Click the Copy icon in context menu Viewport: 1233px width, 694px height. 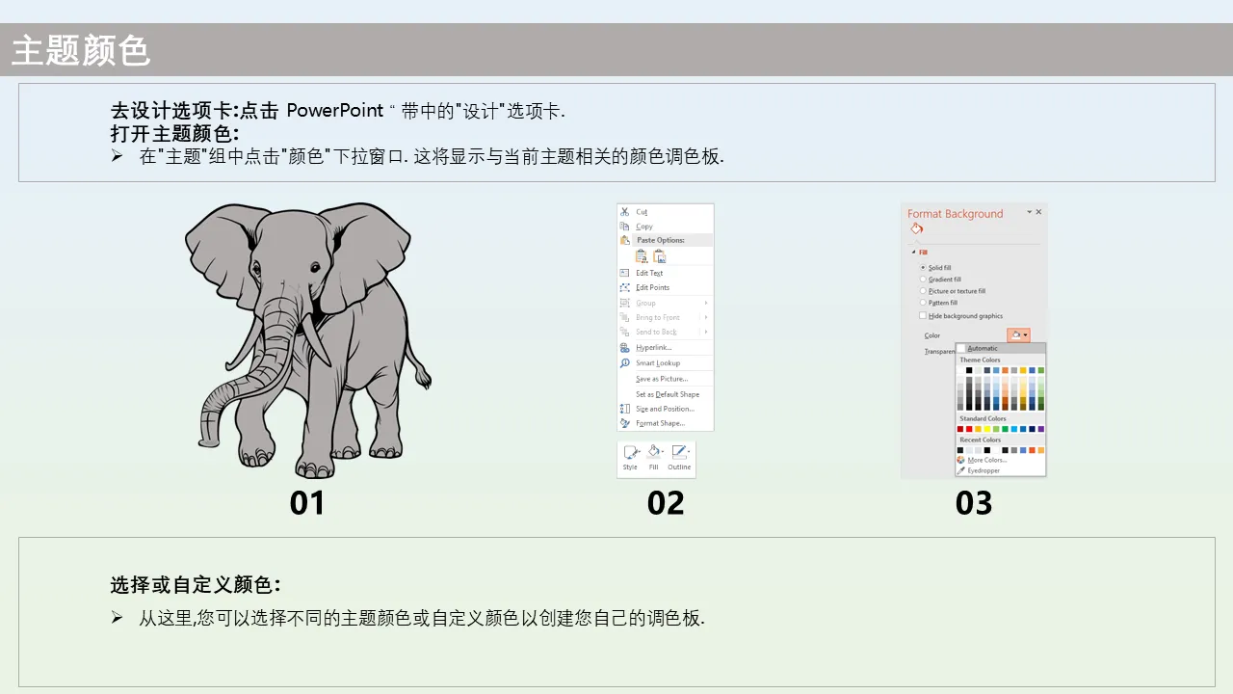pos(624,227)
